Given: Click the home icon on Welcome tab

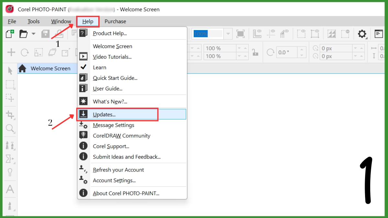Looking at the screenshot, I should pyautogui.click(x=22, y=68).
